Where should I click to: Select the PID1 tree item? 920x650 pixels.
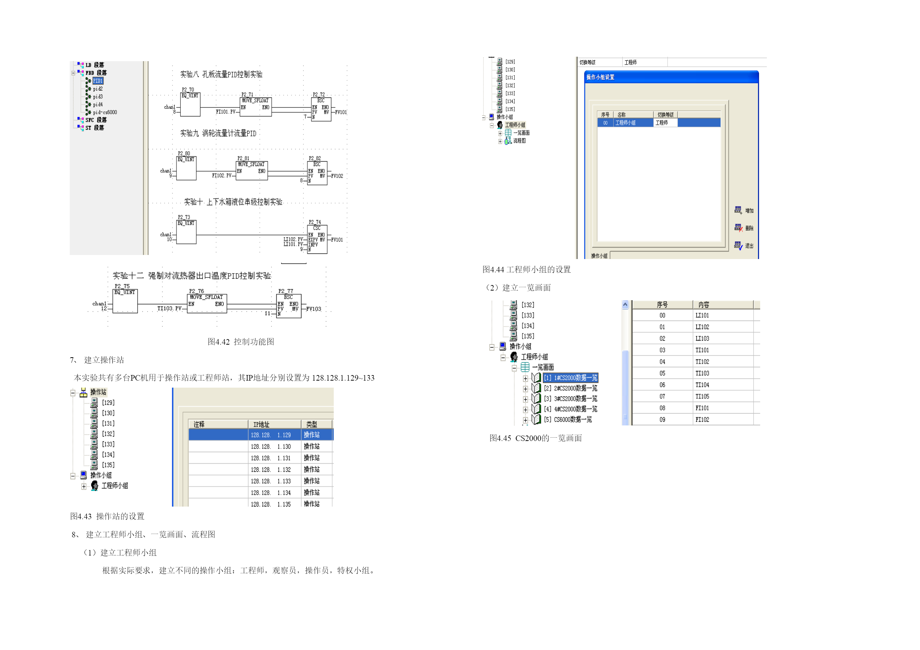click(98, 80)
